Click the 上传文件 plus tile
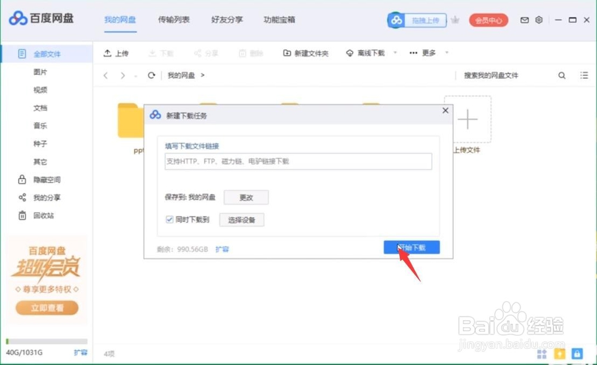The image size is (597, 365). (467, 119)
